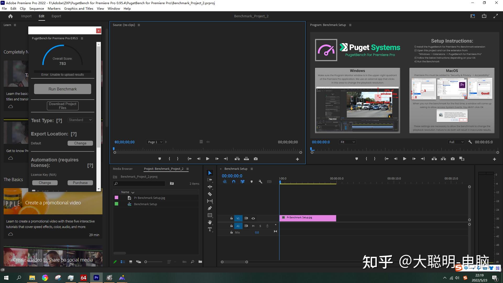Open the Sequence menu

click(36, 8)
